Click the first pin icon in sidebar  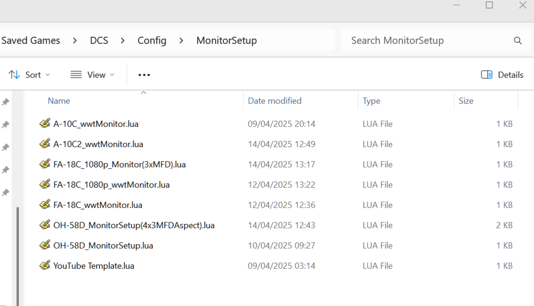[x=5, y=102]
